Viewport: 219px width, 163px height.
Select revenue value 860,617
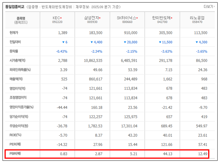point(96,79)
